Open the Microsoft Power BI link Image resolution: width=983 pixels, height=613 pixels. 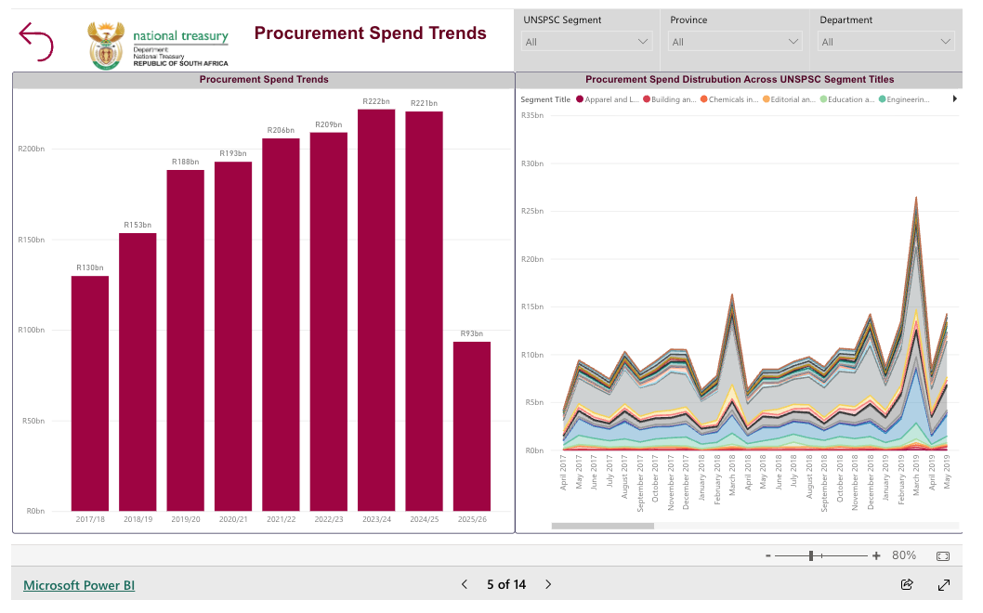coord(79,585)
